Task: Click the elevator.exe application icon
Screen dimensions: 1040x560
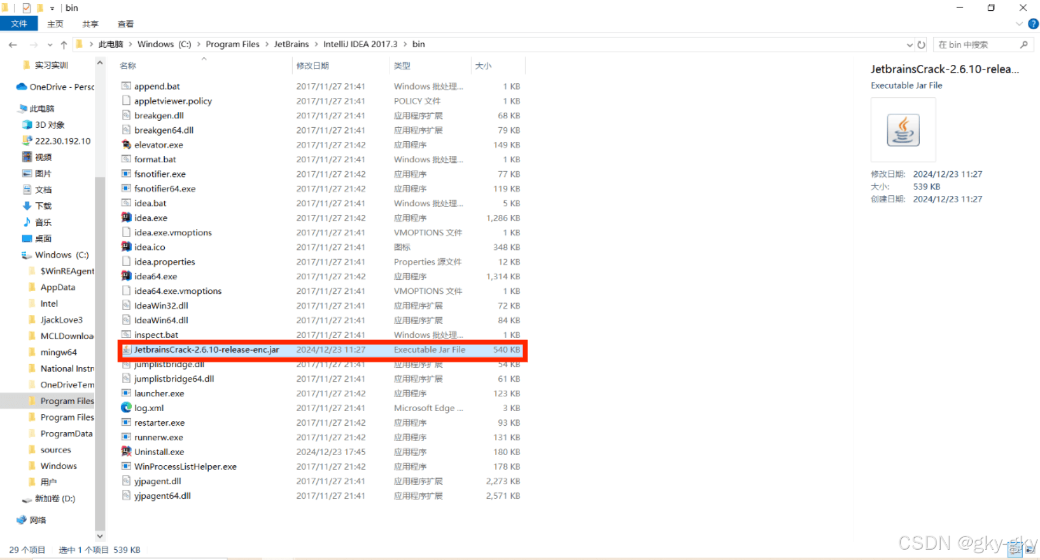Action: (x=126, y=144)
